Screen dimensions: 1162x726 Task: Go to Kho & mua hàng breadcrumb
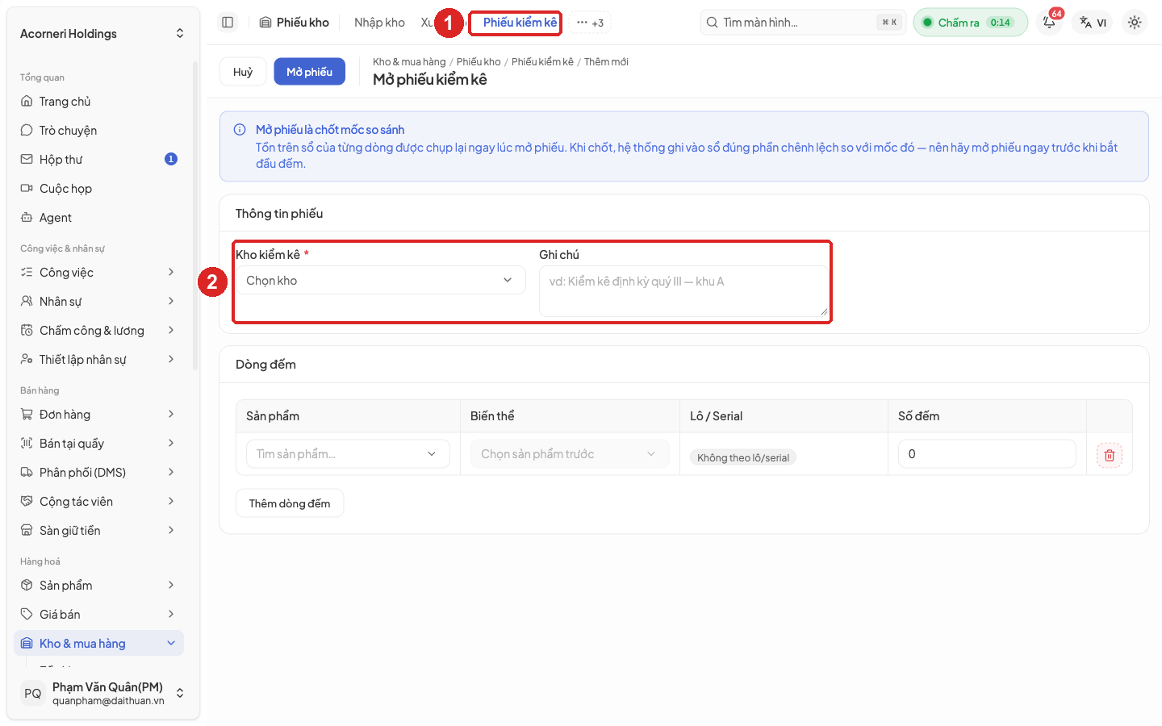[409, 62]
